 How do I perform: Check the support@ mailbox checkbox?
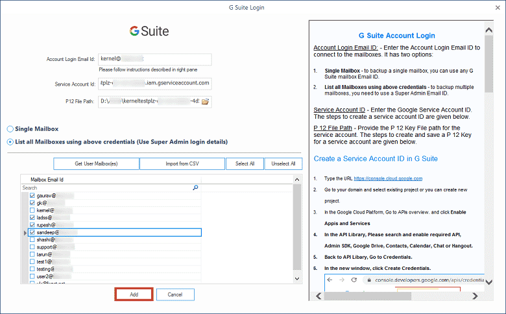click(x=32, y=247)
